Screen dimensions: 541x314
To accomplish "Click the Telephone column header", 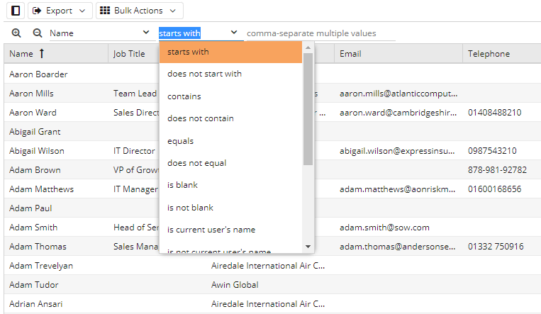I will click(x=489, y=54).
